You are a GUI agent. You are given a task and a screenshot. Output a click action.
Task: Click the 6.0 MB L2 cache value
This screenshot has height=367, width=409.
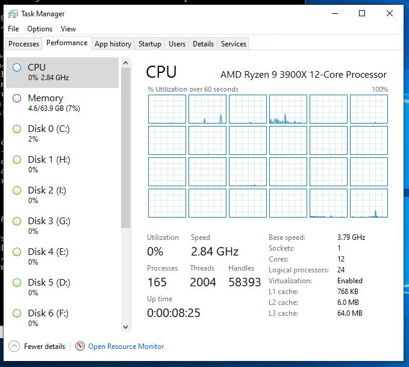coord(348,303)
